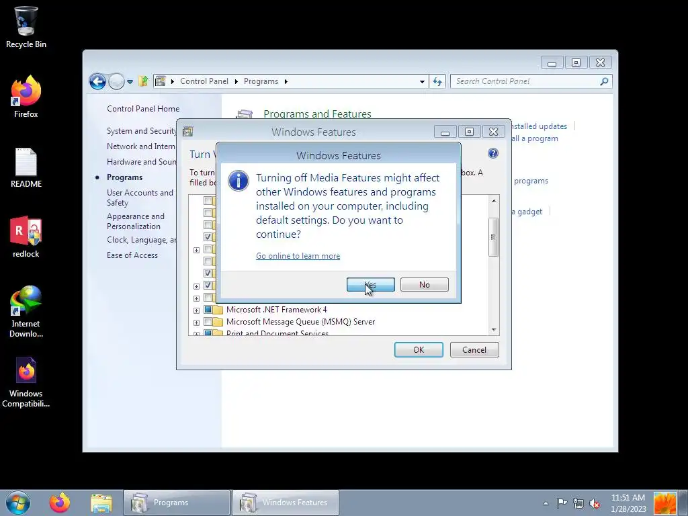
Task: Click the taskbar clock and date
Action: pyautogui.click(x=628, y=503)
